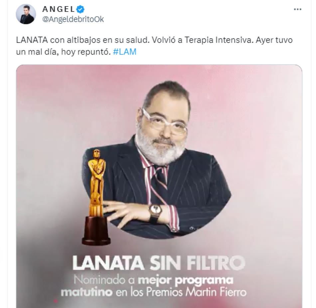Click the word LANATA in tweet text
Image resolution: width=316 pixels, height=308 pixels.
click(32, 40)
